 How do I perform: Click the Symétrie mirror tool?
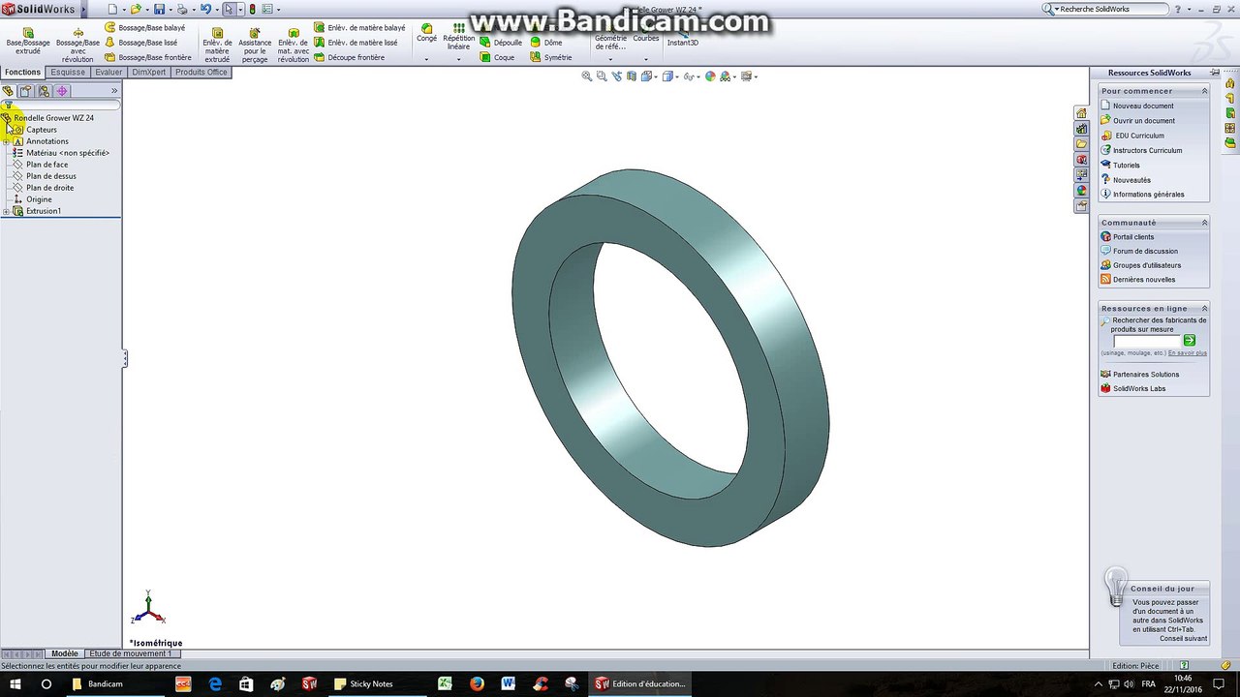(x=551, y=57)
